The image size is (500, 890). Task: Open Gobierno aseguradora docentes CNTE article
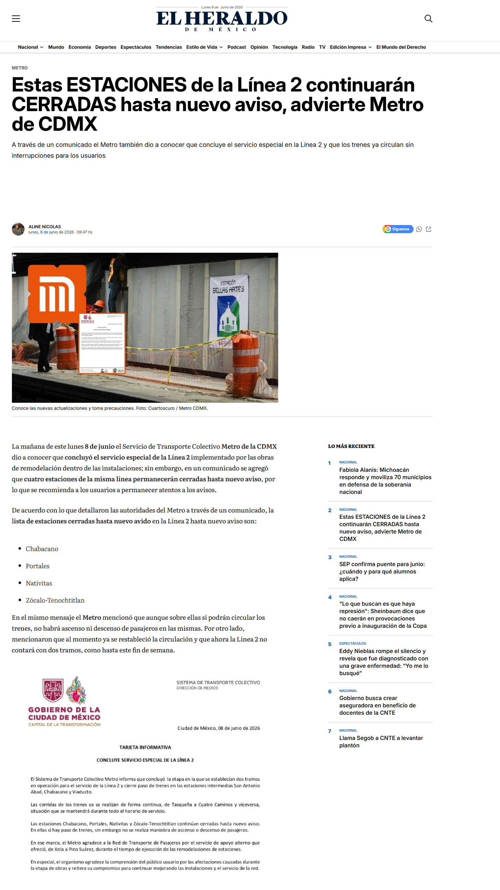point(377,705)
